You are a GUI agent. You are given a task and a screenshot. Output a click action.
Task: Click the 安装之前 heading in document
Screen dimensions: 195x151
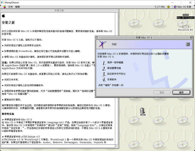pyautogui.click(x=8, y=22)
